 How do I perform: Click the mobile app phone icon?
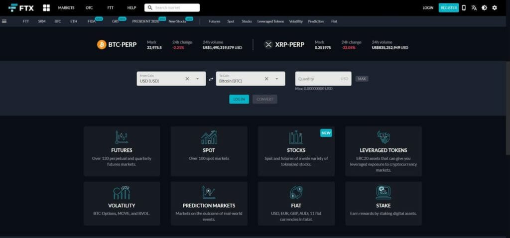pos(464,8)
